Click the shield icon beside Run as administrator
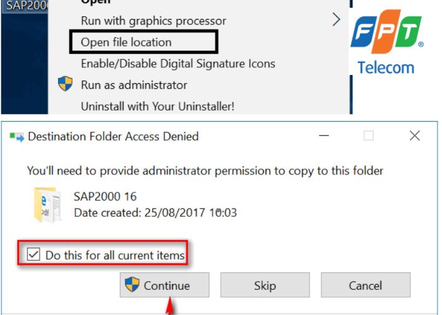 coord(65,84)
